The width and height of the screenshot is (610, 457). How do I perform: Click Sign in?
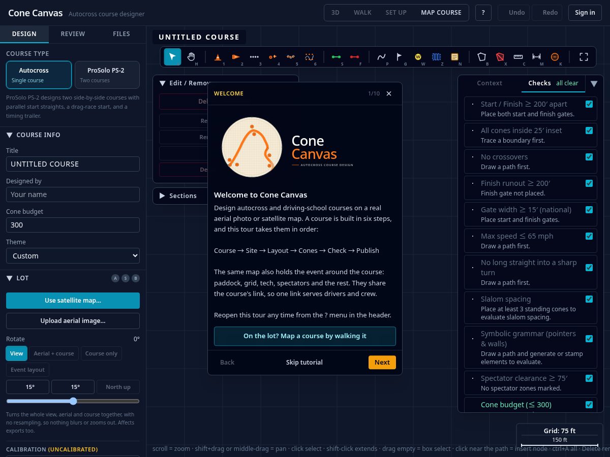(585, 13)
